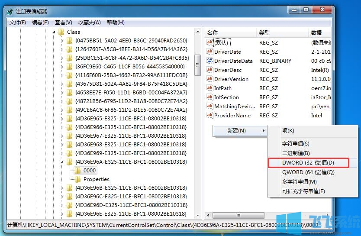Select the DriverVersion registry value
This screenshot has height=236, width=361.
point(231,79)
